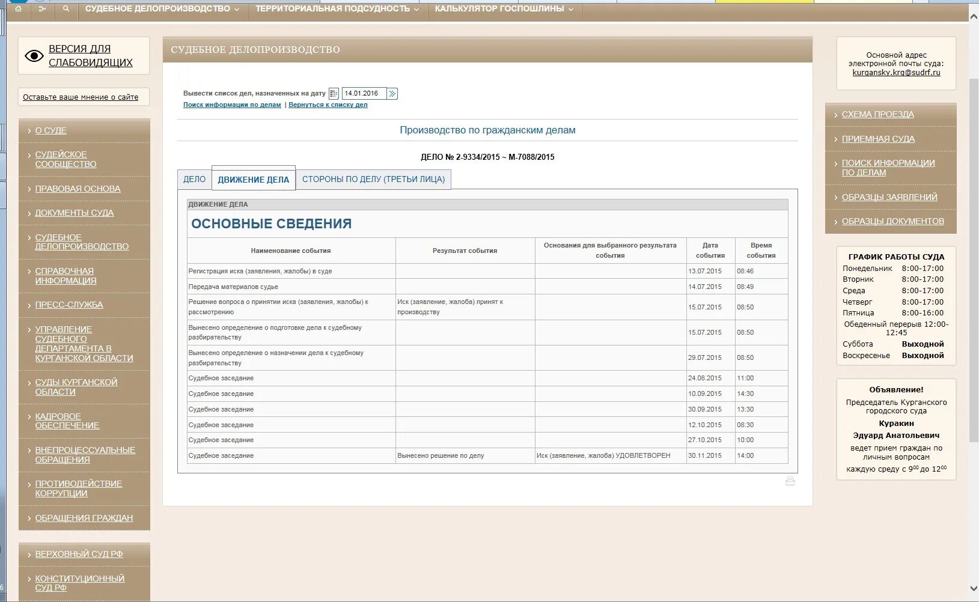979x602 pixels.
Task: Click Оставьте ваше мнение о сайте
Action: pos(81,97)
